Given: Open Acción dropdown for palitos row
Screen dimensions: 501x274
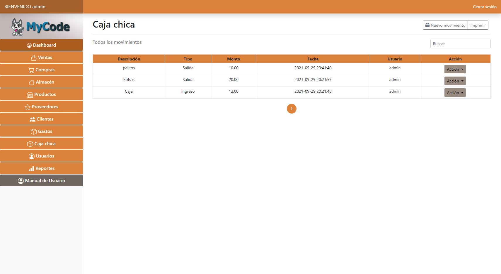Looking at the screenshot, I should click(x=455, y=69).
